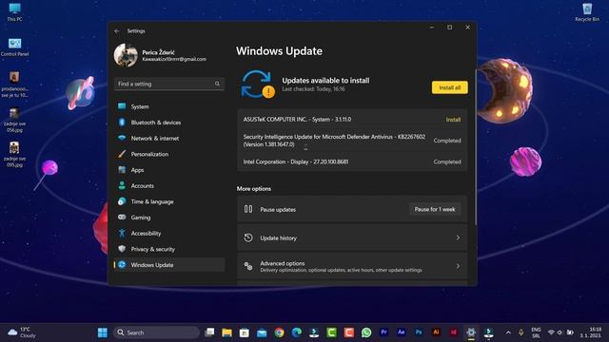Launch Adobe After Effects from the taskbar
Screen dimensions: 609x342
point(402,332)
